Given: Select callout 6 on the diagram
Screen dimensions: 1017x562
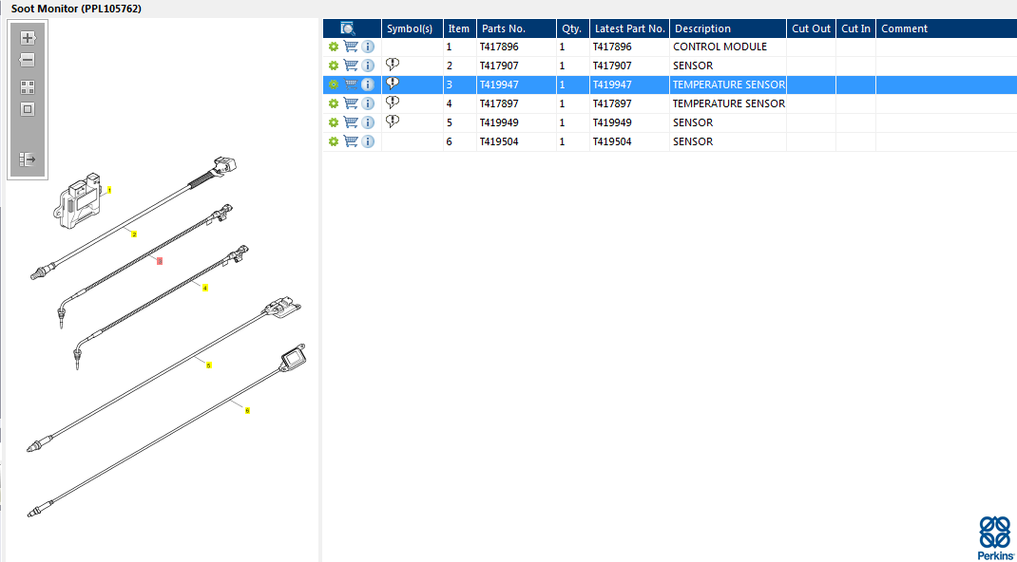Looking at the screenshot, I should pos(247,410).
